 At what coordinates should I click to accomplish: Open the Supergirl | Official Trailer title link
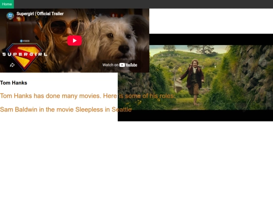pos(40,14)
